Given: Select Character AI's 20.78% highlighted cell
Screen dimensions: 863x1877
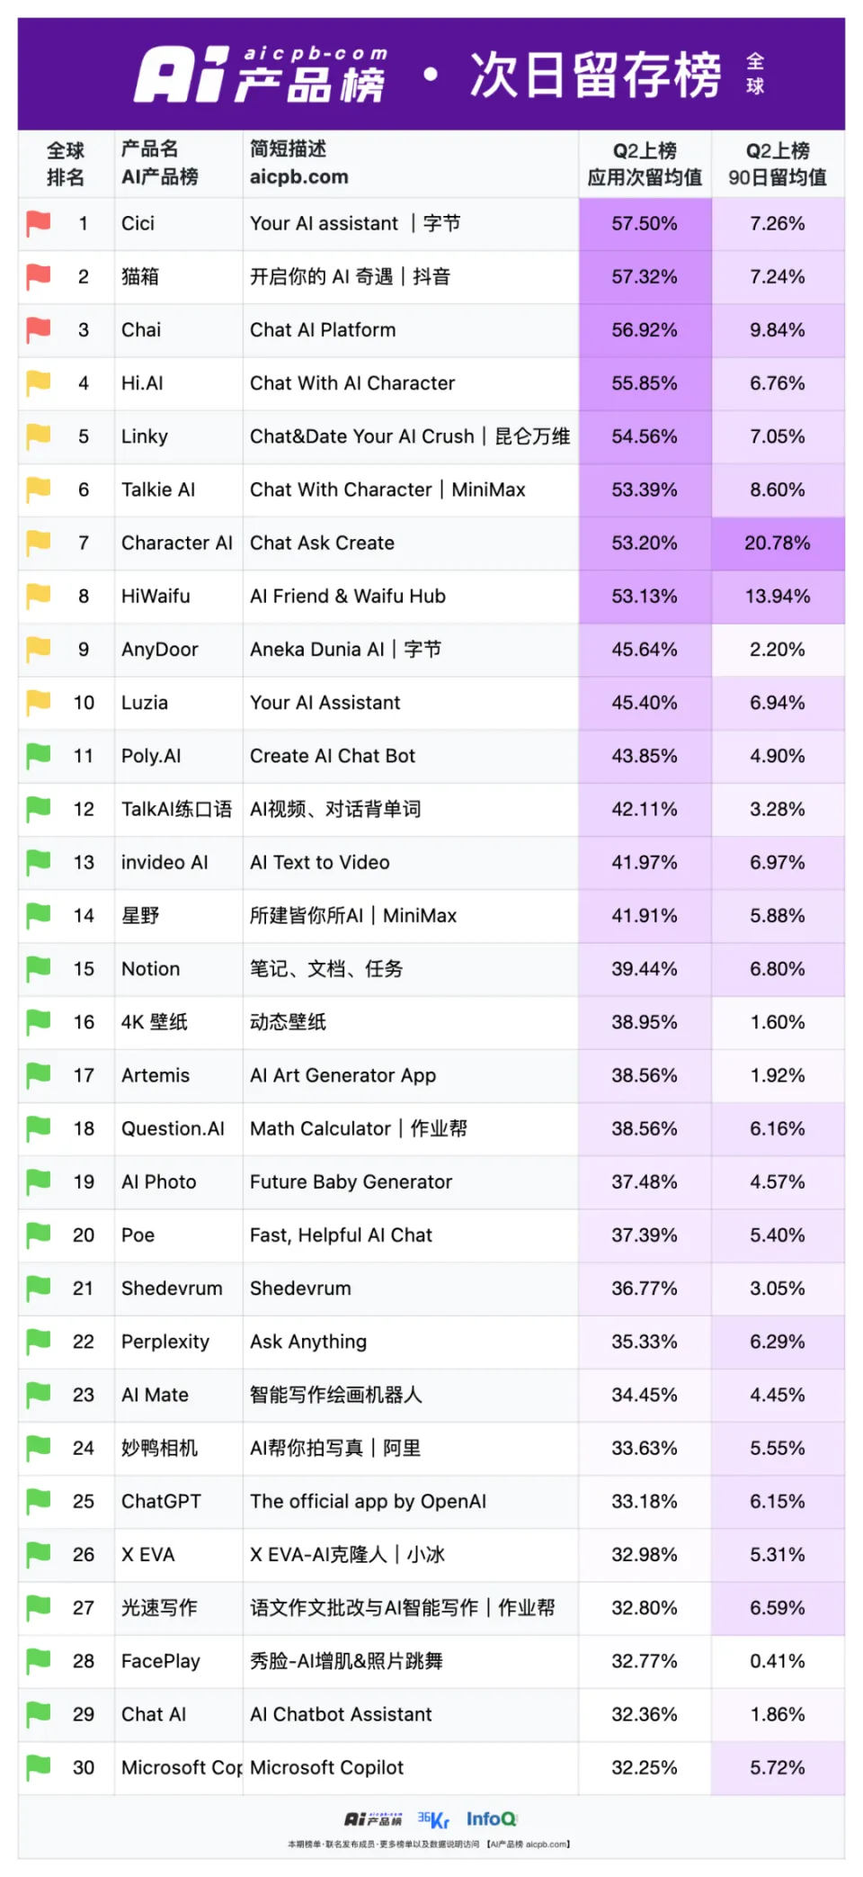Looking at the screenshot, I should pos(778,543).
